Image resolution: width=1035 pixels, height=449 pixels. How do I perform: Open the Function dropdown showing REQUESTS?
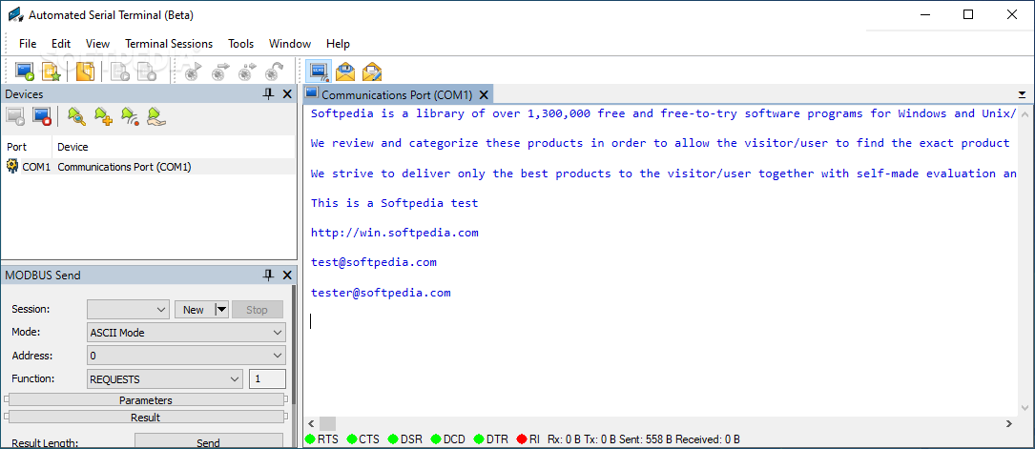pos(165,379)
